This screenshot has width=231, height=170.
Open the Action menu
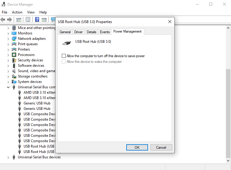[x=17, y=12]
